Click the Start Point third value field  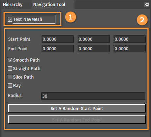pyautogui.click(x=129, y=39)
